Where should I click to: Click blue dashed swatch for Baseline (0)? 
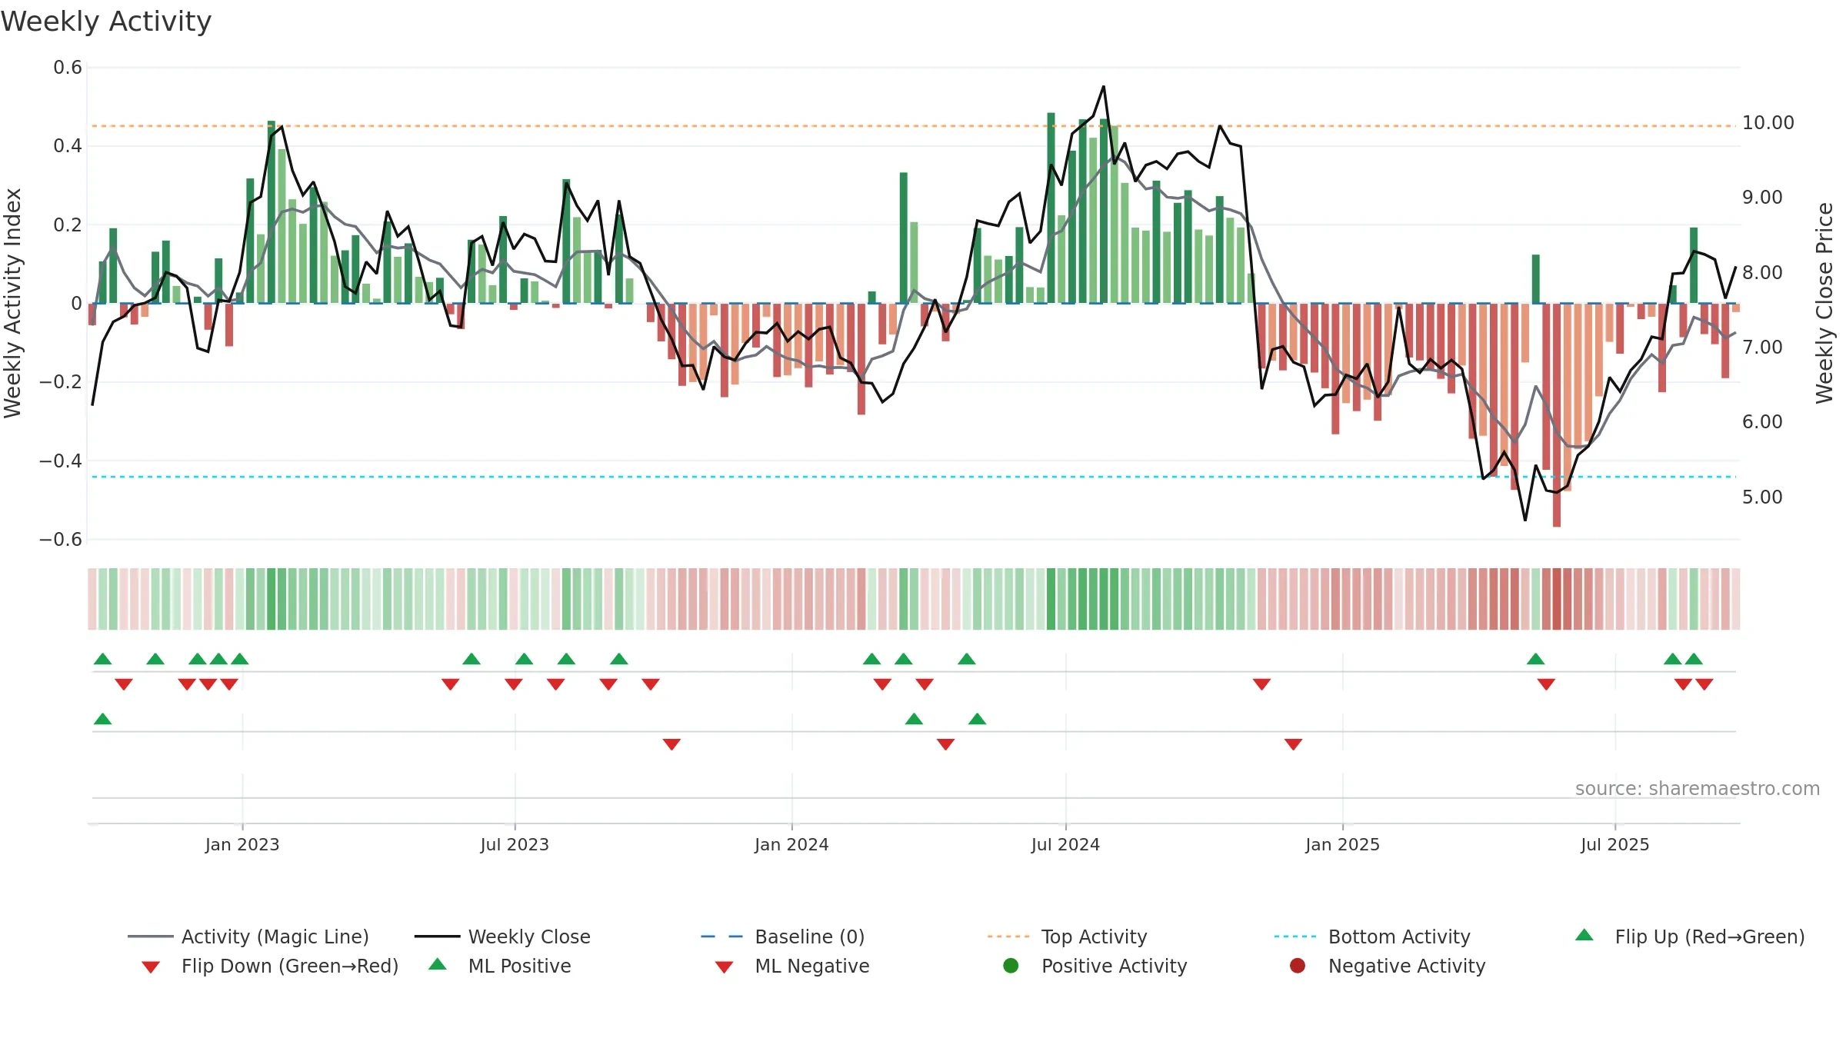(722, 937)
